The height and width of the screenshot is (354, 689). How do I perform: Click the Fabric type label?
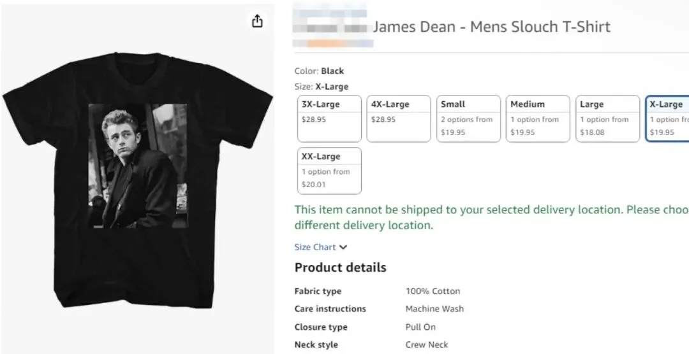pyautogui.click(x=318, y=291)
